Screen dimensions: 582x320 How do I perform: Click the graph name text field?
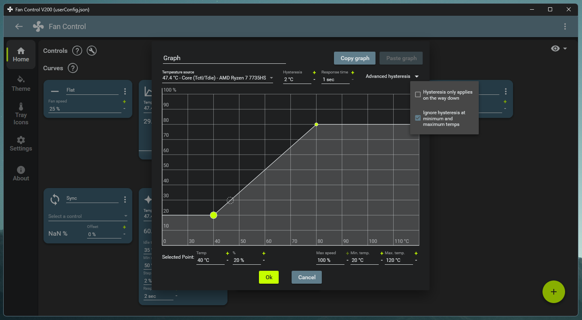tap(224, 58)
